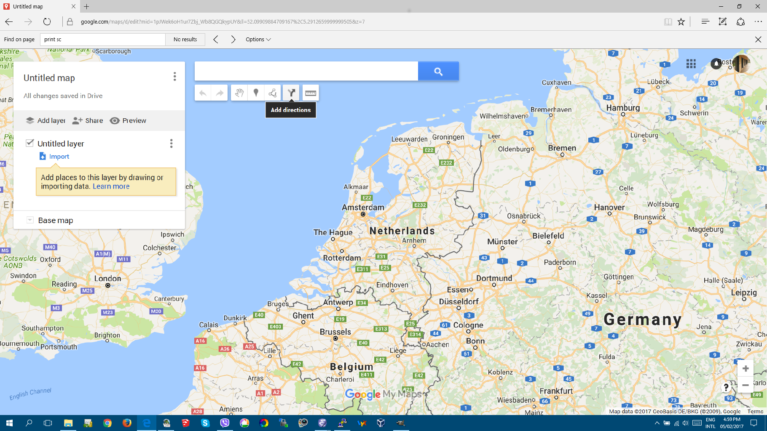The width and height of the screenshot is (767, 431).
Task: Select the Measure distances ruler tool
Action: [311, 93]
